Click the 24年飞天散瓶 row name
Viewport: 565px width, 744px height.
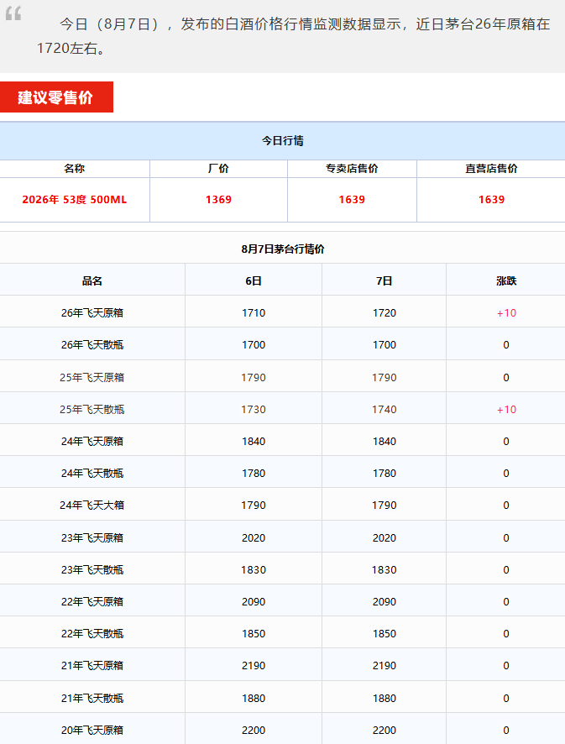[x=92, y=474]
